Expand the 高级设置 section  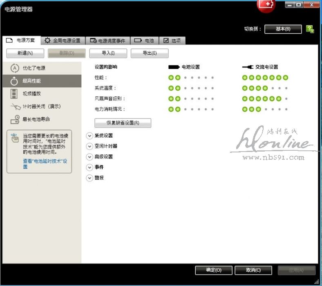pyautogui.click(x=89, y=157)
